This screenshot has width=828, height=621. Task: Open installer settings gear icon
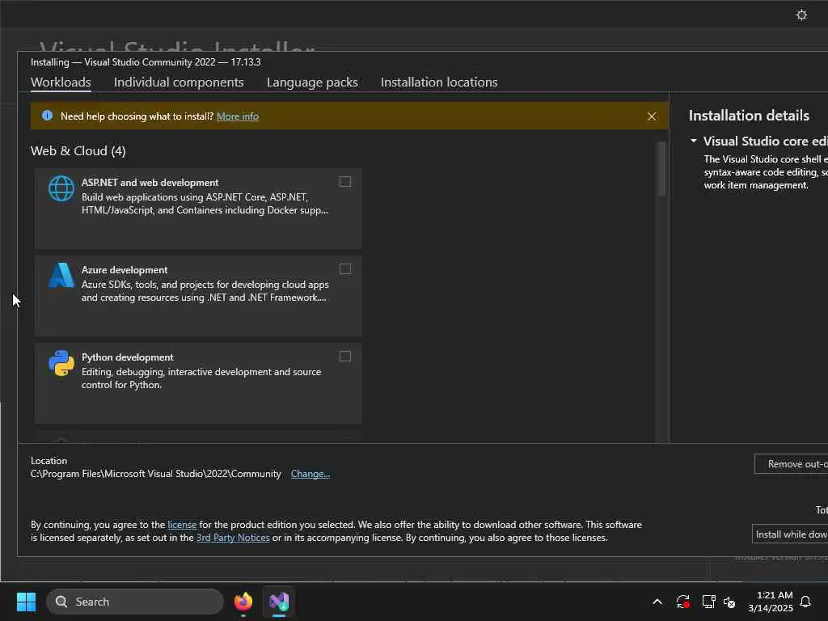click(x=801, y=15)
